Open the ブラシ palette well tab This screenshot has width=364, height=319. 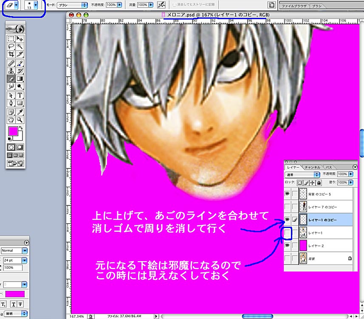(316, 6)
